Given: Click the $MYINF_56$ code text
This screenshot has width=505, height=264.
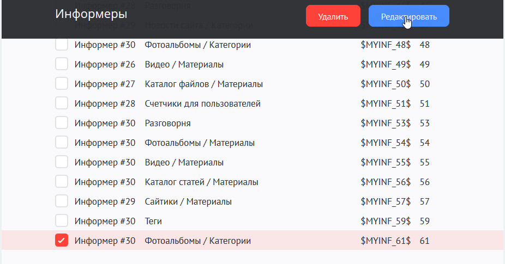Looking at the screenshot, I should tap(386, 182).
